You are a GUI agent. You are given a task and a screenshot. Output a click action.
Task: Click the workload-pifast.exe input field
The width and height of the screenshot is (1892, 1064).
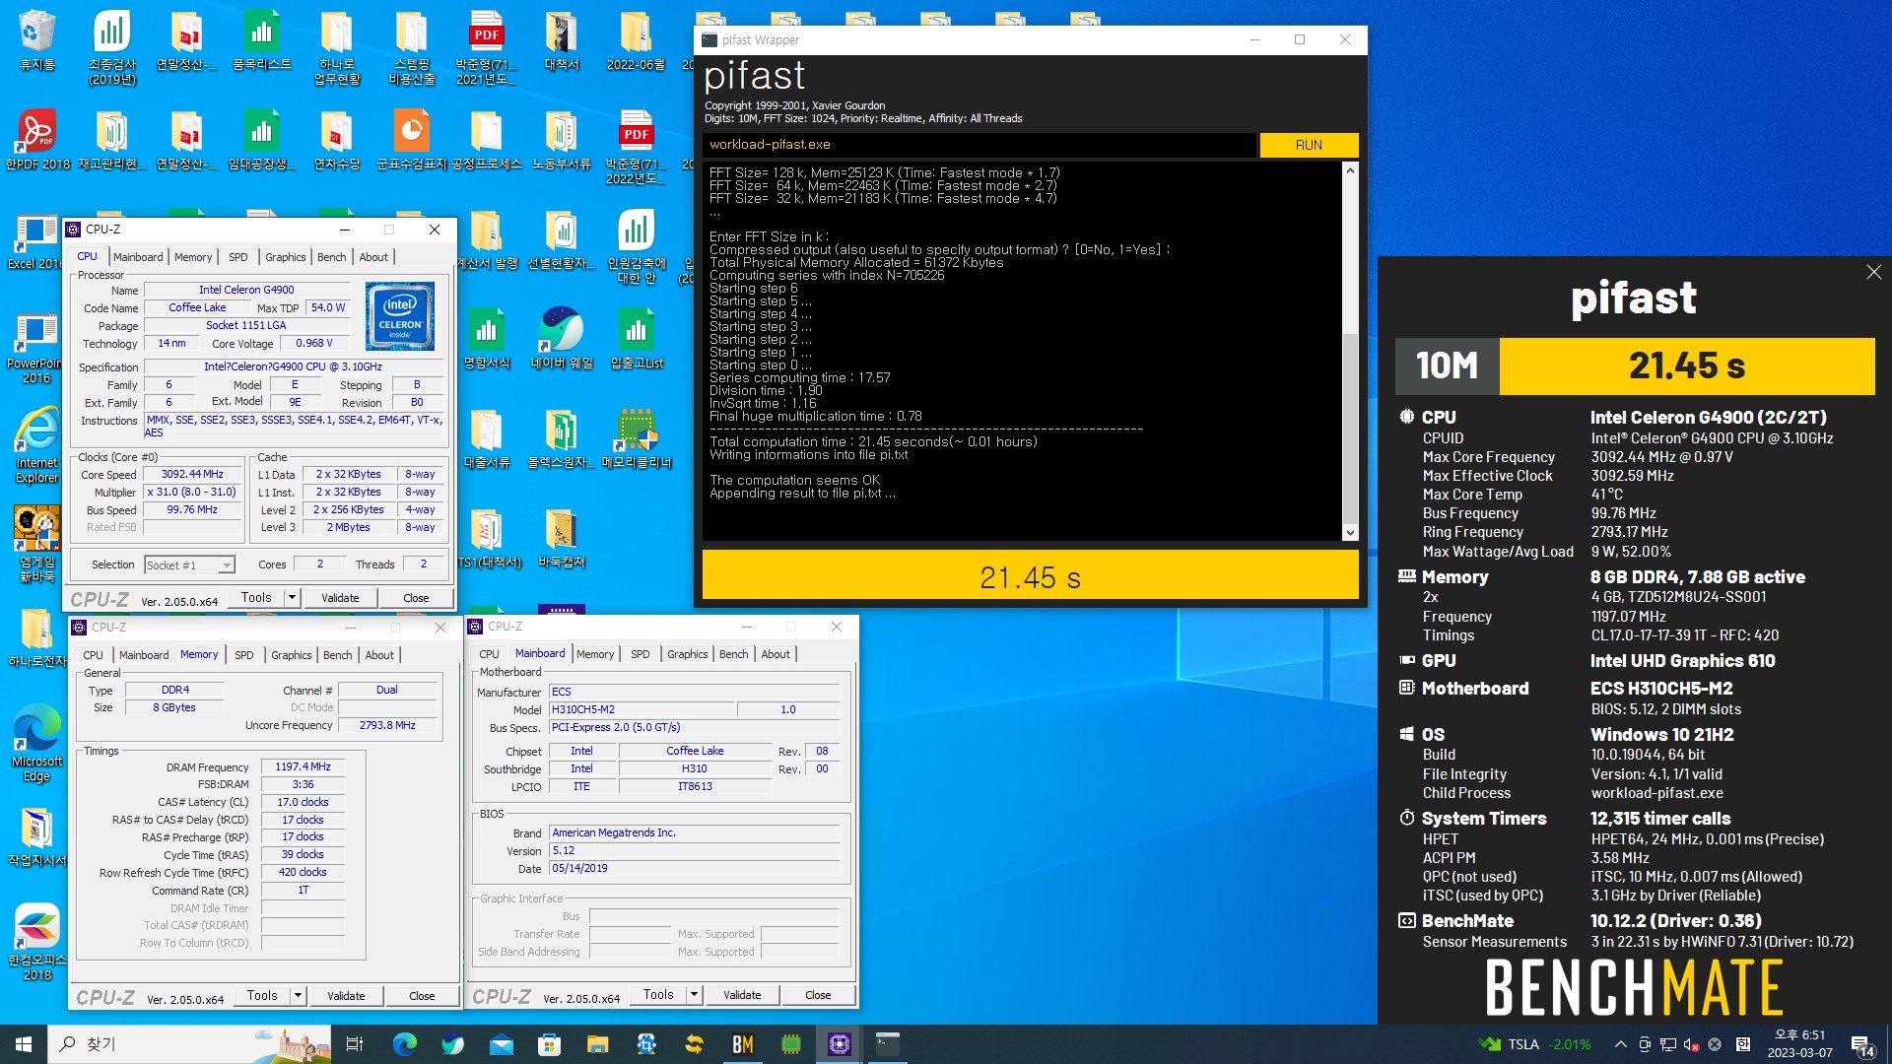(980, 145)
